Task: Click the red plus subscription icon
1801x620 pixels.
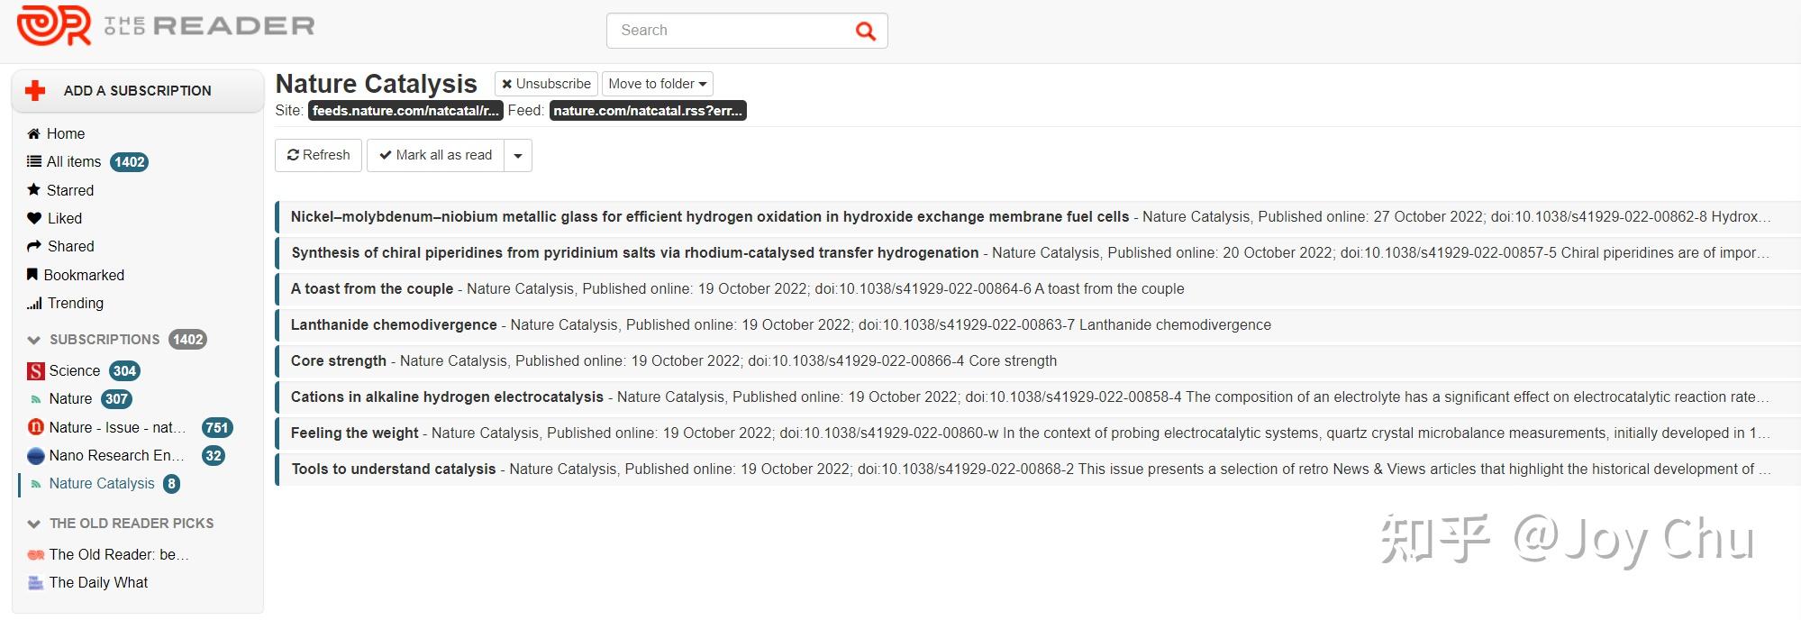Action: click(35, 90)
